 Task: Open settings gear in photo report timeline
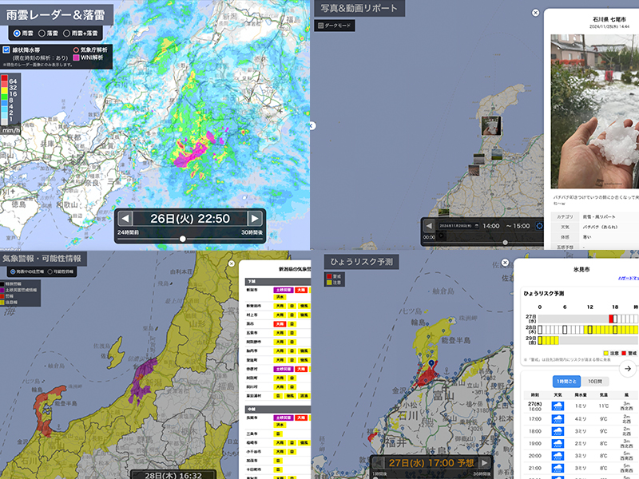click(539, 226)
